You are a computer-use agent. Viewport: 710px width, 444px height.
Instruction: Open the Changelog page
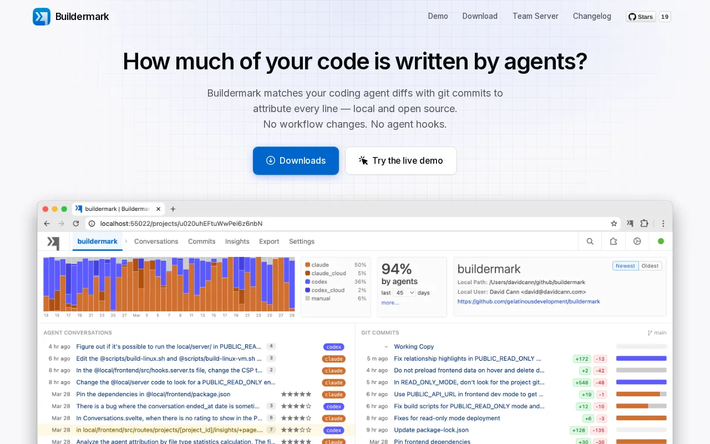tap(592, 16)
